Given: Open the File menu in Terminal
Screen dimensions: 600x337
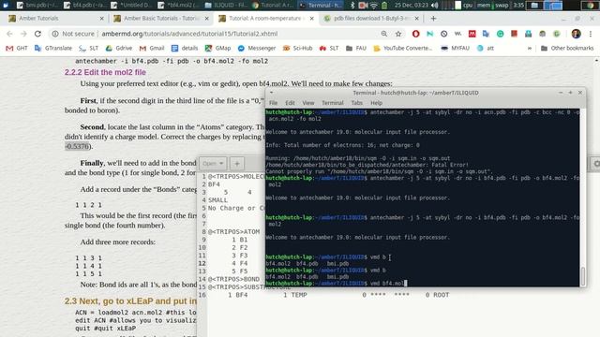Looking at the screenshot, I should (273, 103).
